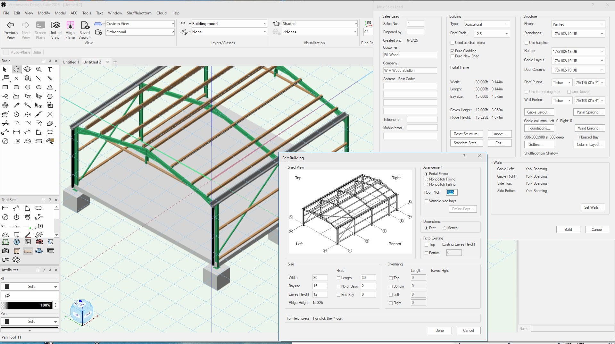Screen dimensions: 615x344
Task: Open the Shaded render mode dropdown
Action: [x=319, y=24]
